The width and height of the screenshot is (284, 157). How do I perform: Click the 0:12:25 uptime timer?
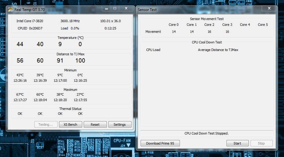[x=110, y=28]
